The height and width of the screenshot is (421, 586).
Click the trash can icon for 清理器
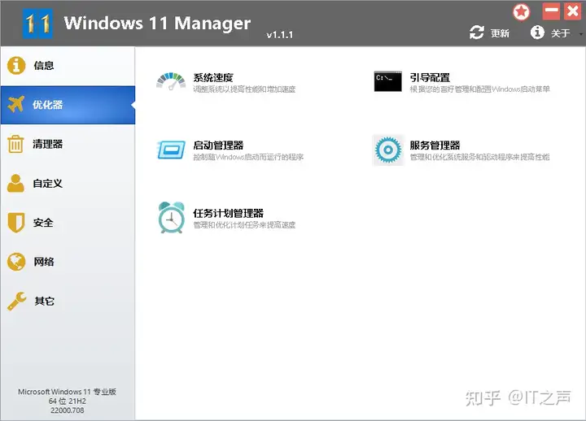point(15,144)
